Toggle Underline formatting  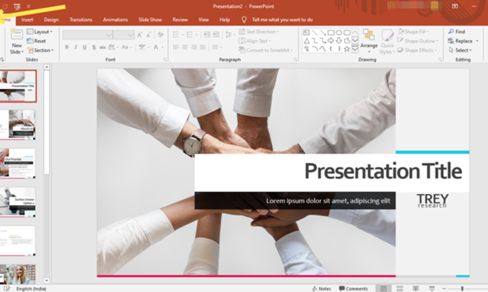(85, 47)
